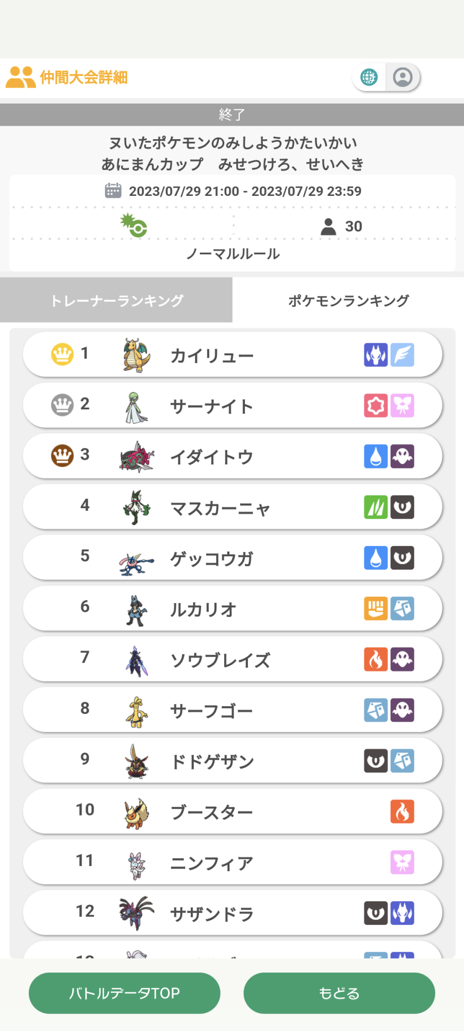Click the 仲間大会詳細 group icon
The image size is (464, 1031).
click(x=21, y=77)
